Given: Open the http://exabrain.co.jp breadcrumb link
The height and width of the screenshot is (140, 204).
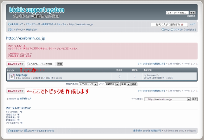Looking at the screenshot, I should 81,24.
